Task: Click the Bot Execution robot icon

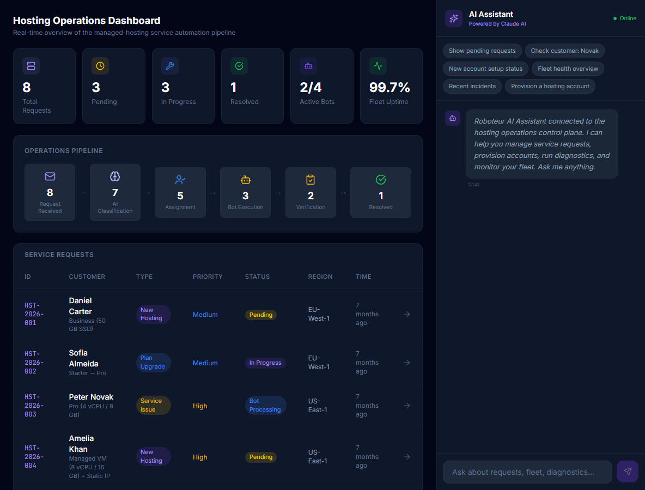Action: point(246,180)
